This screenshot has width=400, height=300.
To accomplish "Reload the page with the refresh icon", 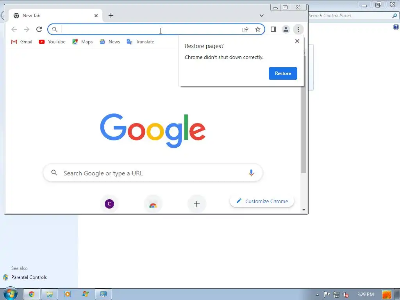I will point(39,29).
